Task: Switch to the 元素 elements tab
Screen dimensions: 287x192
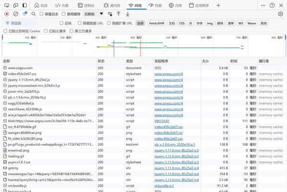Action: coord(62,5)
